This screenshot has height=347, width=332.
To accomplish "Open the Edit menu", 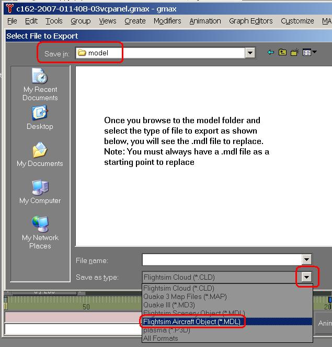I will 31,21.
